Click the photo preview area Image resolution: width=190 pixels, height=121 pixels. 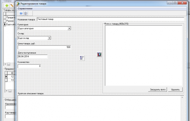pos(143,56)
